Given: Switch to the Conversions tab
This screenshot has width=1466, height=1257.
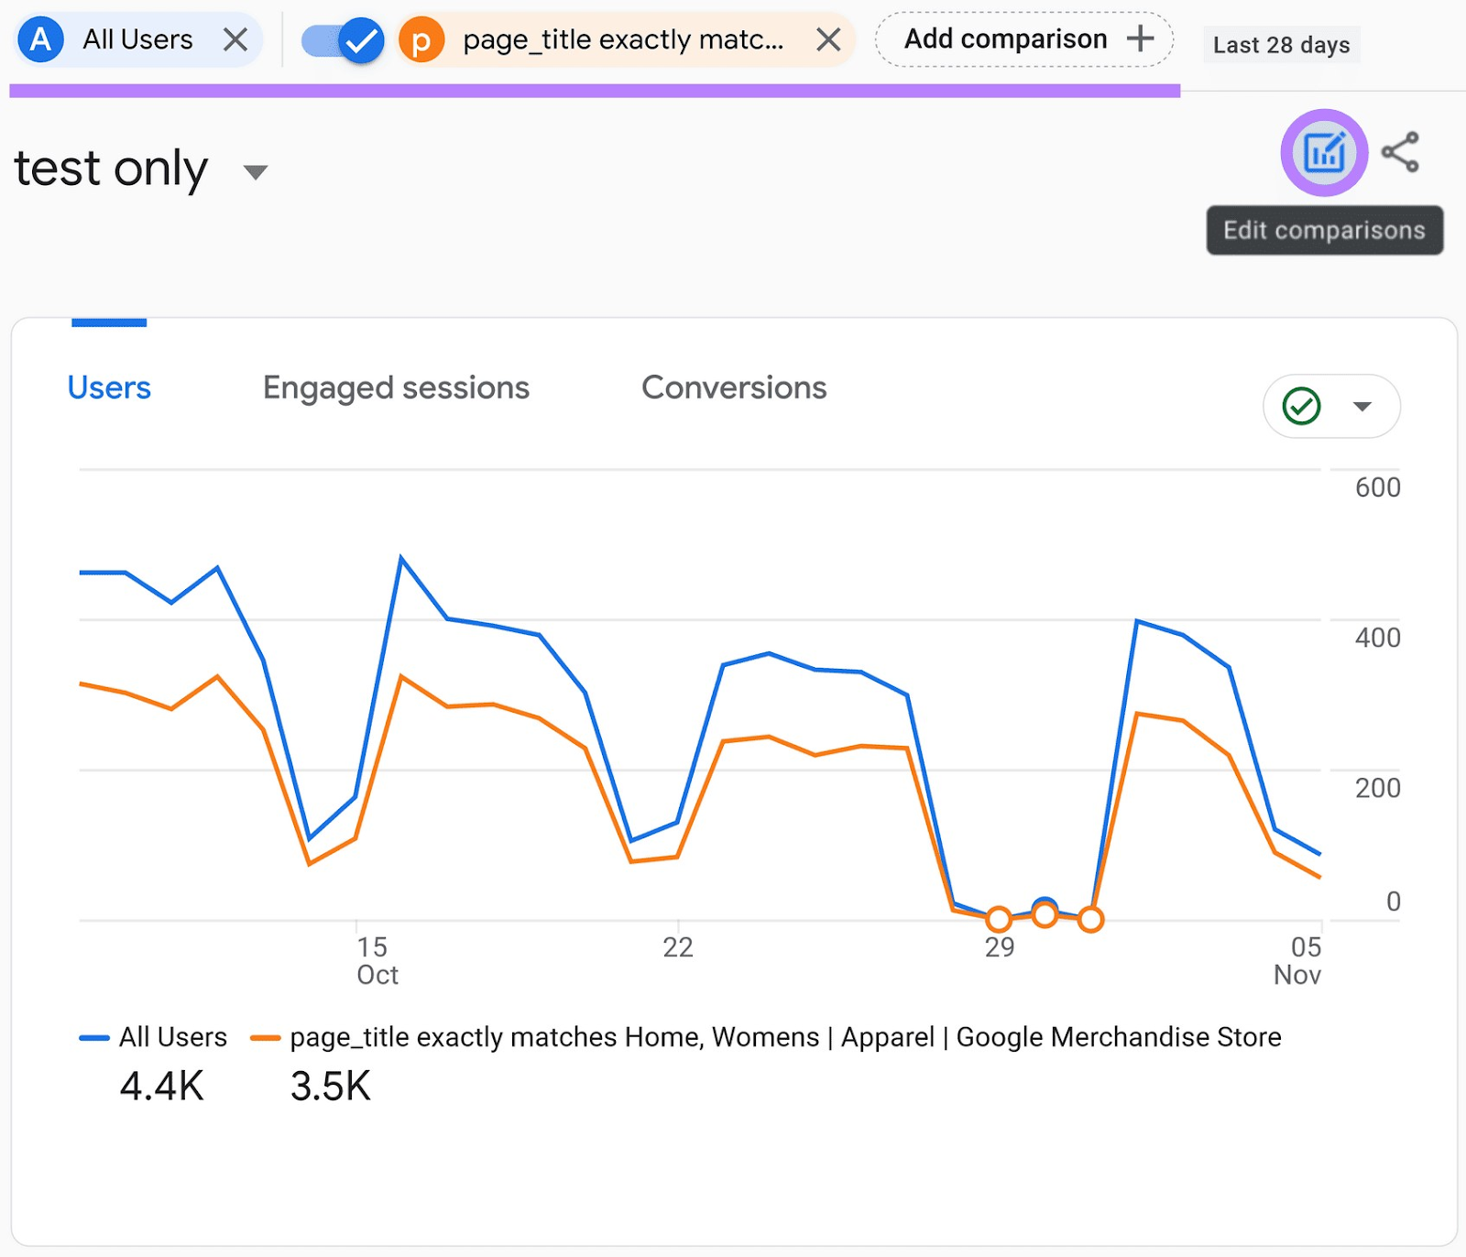Looking at the screenshot, I should (x=735, y=388).
